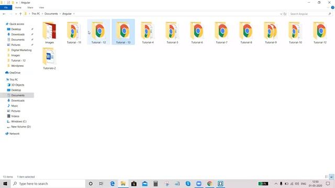Select This PC in the navigation pane

(x=14, y=79)
